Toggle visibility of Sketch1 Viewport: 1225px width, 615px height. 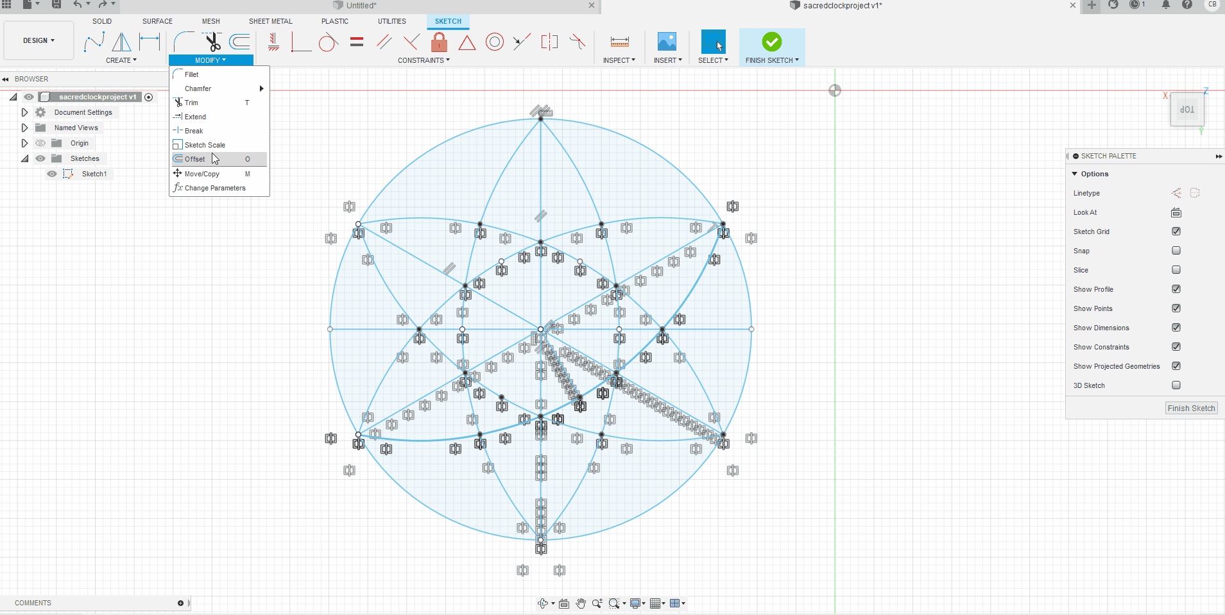pyautogui.click(x=51, y=174)
